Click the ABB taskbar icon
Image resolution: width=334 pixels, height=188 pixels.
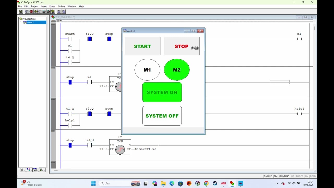[x=223, y=183]
